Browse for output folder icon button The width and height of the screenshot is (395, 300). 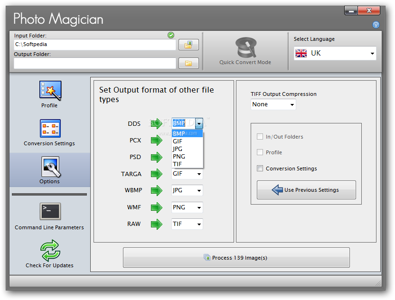coord(188,63)
